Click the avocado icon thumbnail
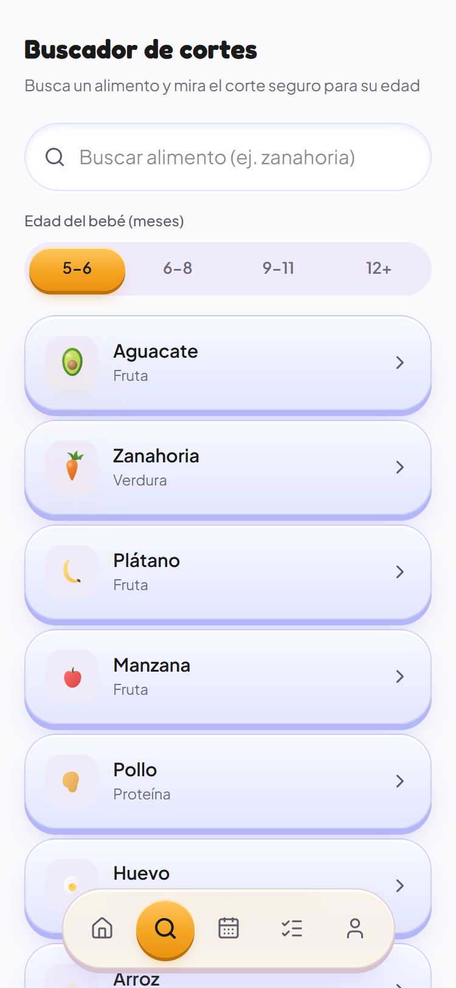The image size is (456, 988). click(72, 363)
